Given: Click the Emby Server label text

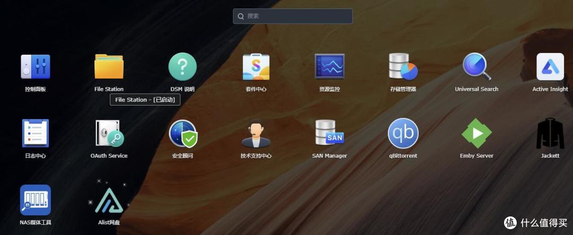Looking at the screenshot, I should pyautogui.click(x=476, y=155).
